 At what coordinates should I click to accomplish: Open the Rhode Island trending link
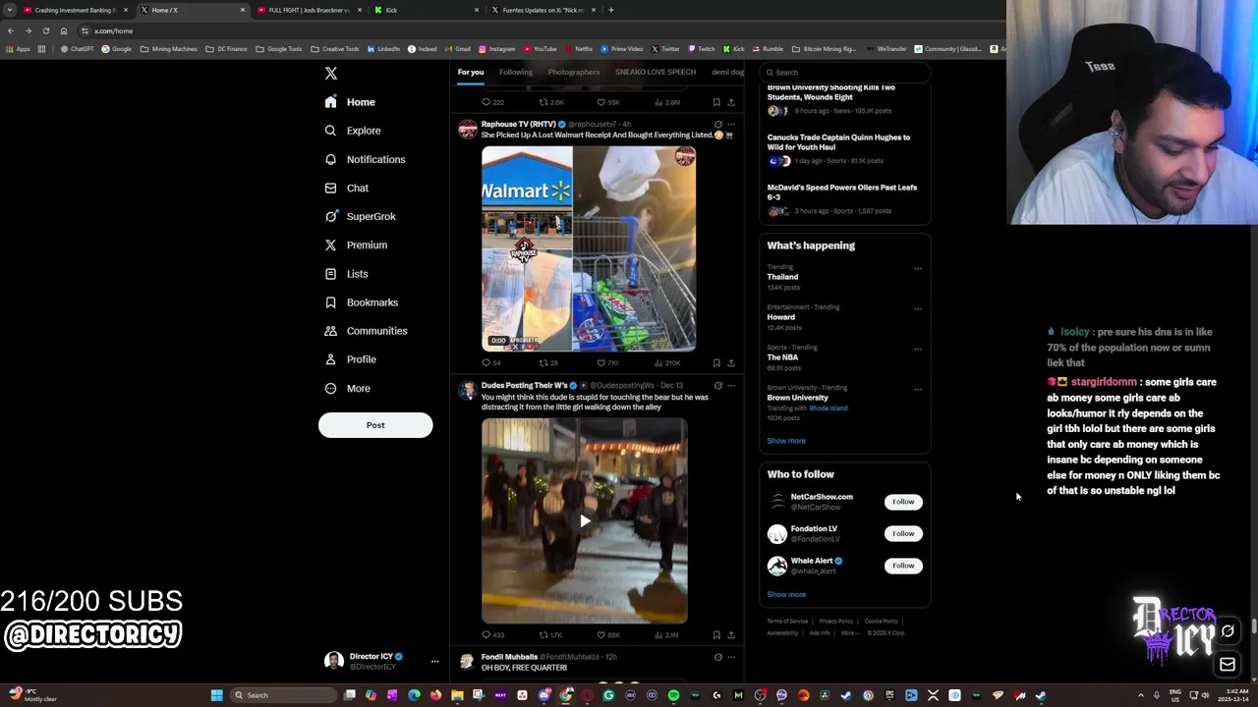point(829,408)
